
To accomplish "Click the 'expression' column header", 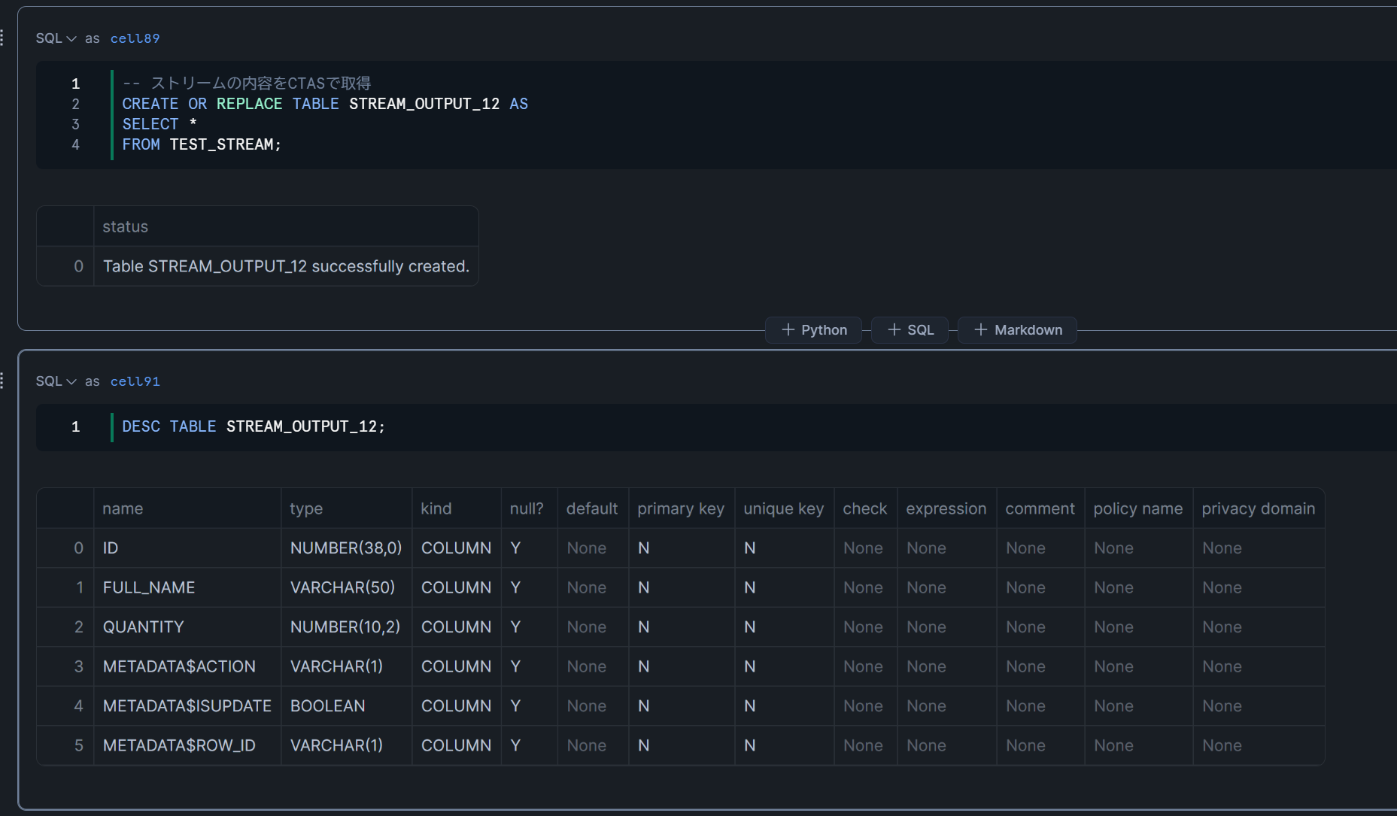I will pos(947,508).
